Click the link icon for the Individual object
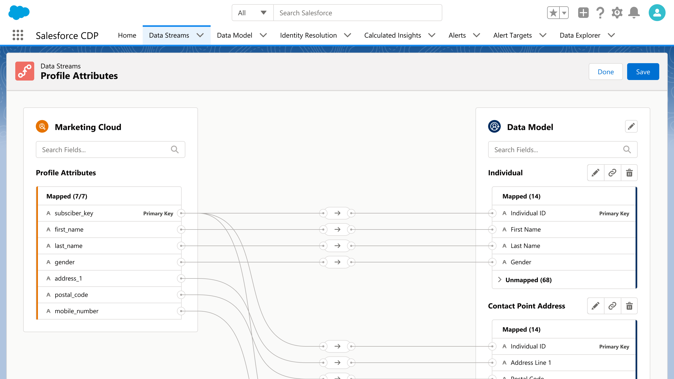 tap(612, 173)
